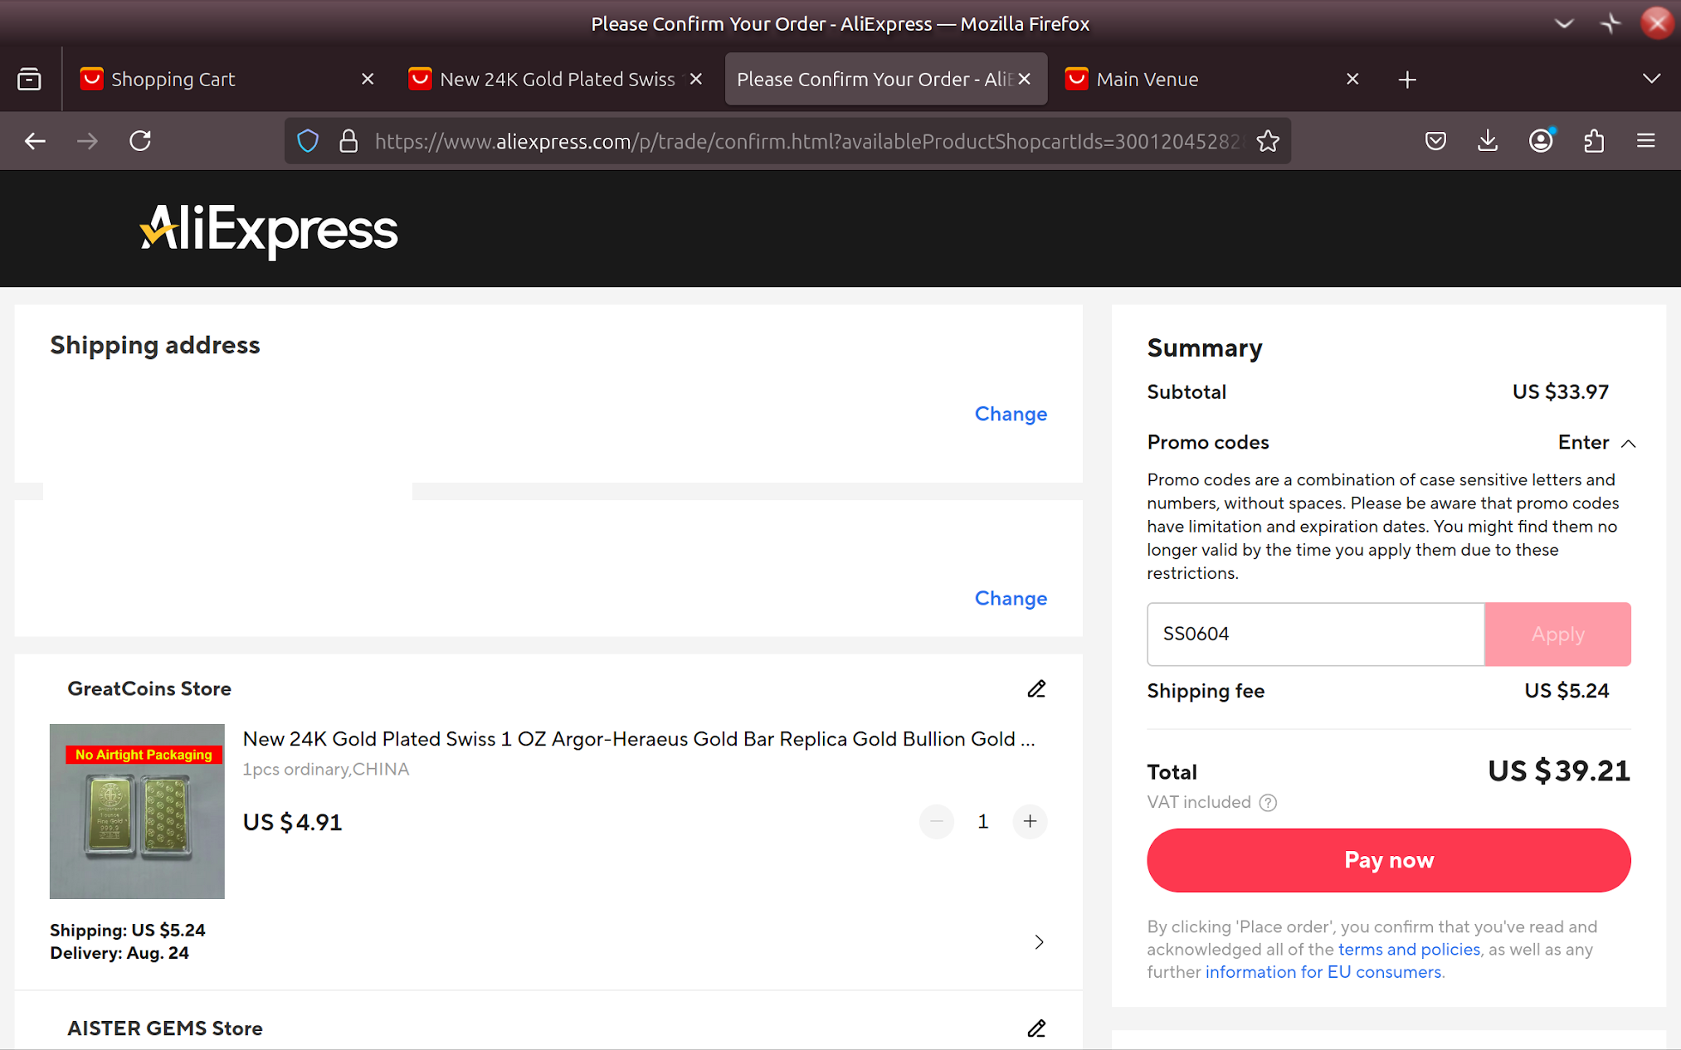This screenshot has width=1681, height=1050.
Task: Click the window title bar dropdown arrow
Action: [x=1563, y=24]
